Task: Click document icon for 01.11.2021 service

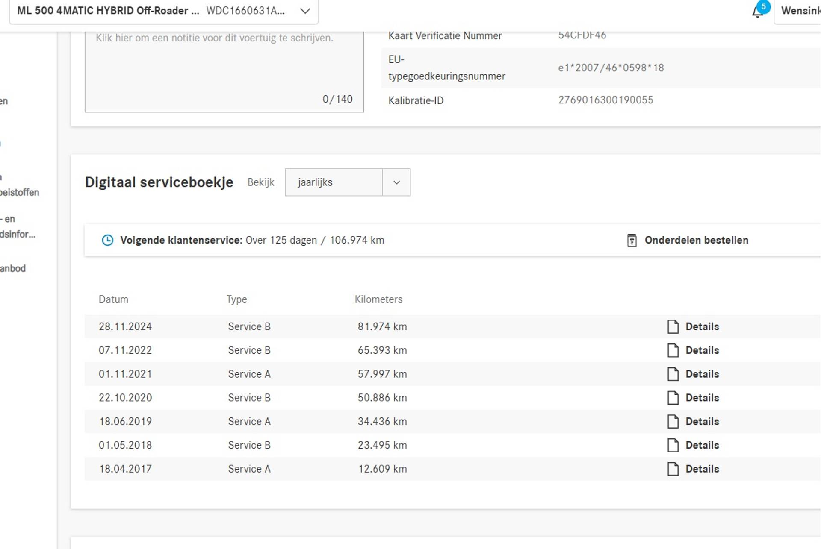Action: 673,374
